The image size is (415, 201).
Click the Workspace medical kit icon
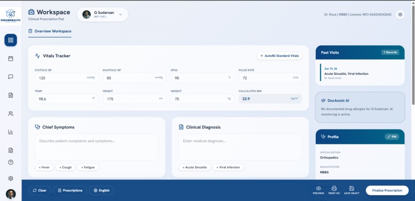[x=31, y=12]
